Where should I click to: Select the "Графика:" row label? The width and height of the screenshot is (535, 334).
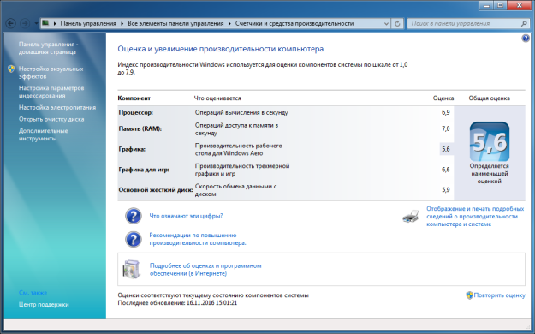click(x=132, y=149)
